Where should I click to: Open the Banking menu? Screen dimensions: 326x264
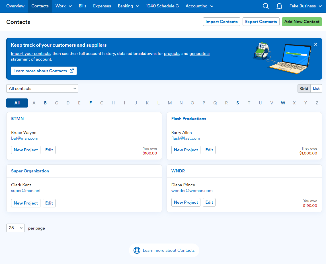pos(128,6)
